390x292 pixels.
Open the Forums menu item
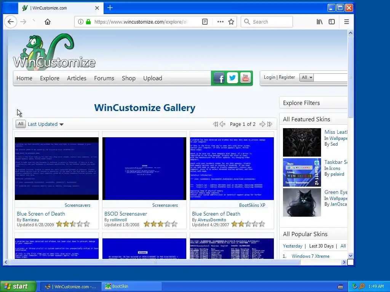(x=104, y=78)
